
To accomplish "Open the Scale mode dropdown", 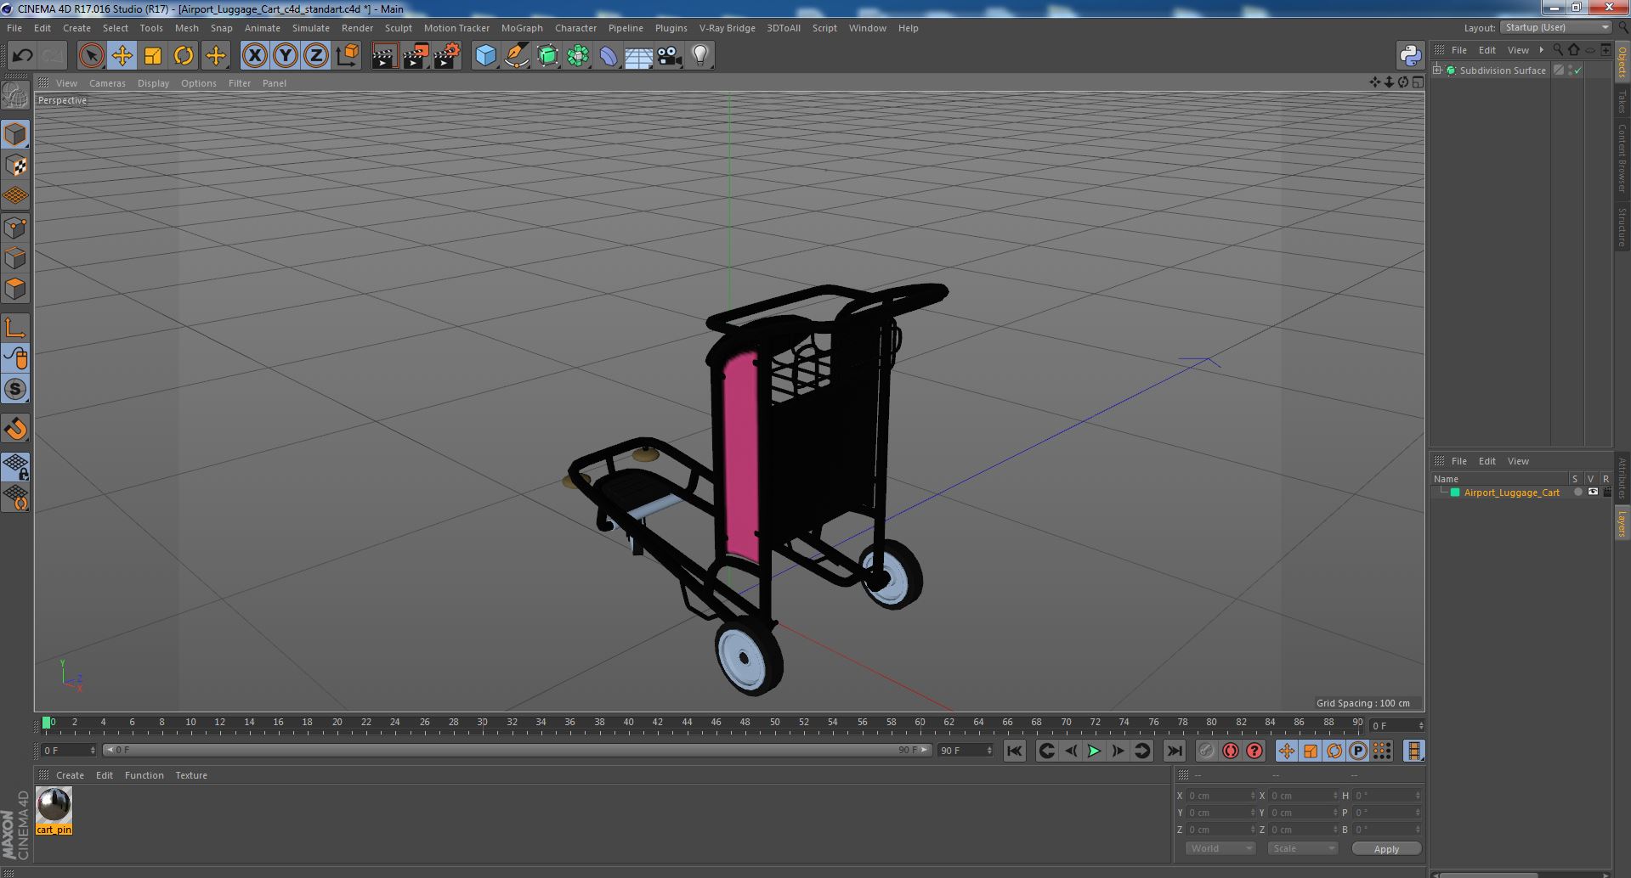I will (x=1302, y=848).
